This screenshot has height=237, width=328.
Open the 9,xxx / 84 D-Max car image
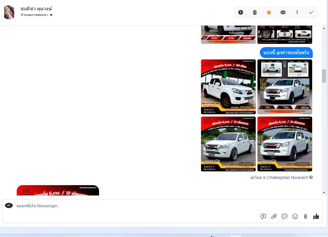coord(228,87)
